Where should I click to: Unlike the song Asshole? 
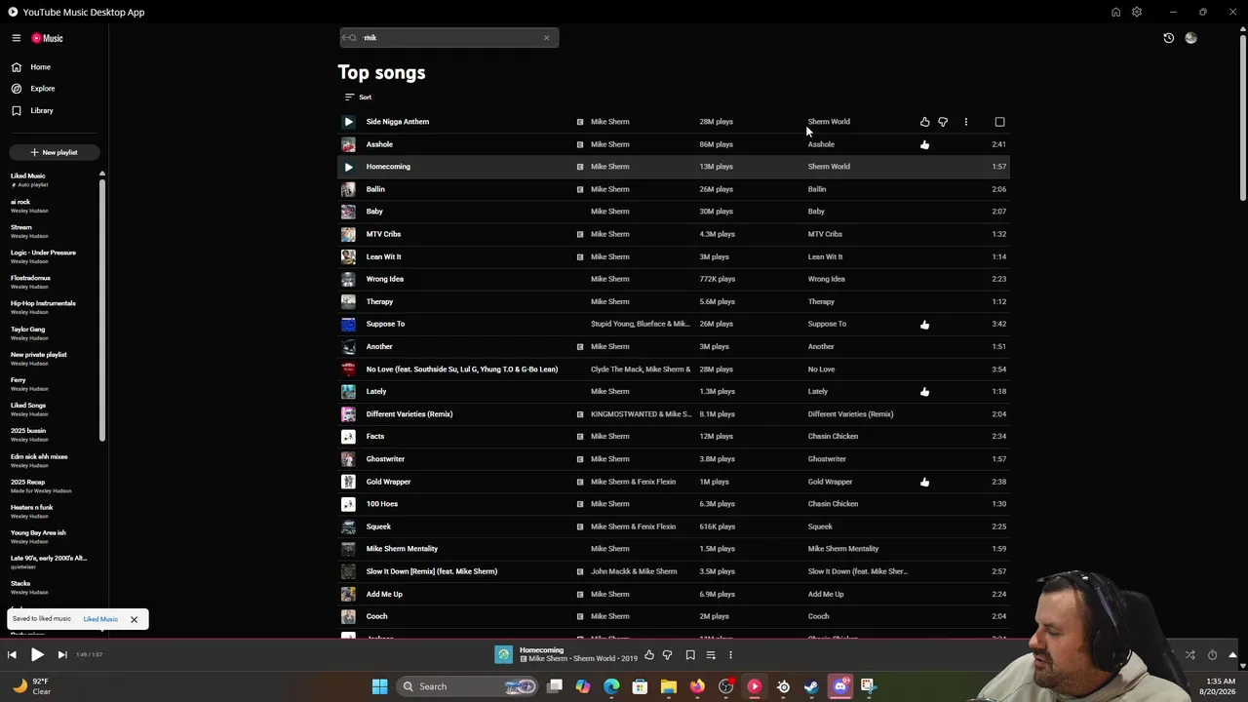click(x=924, y=144)
